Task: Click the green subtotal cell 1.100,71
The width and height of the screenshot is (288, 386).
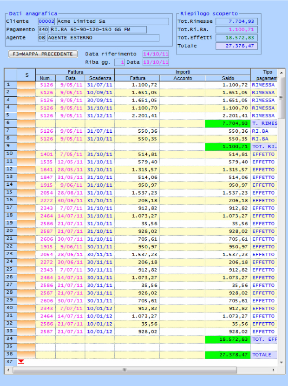Action: tap(228, 147)
